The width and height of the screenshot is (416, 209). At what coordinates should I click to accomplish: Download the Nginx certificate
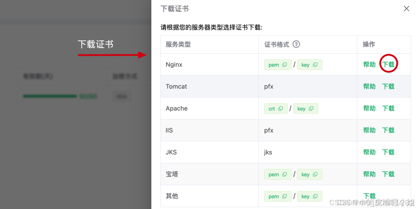click(388, 64)
